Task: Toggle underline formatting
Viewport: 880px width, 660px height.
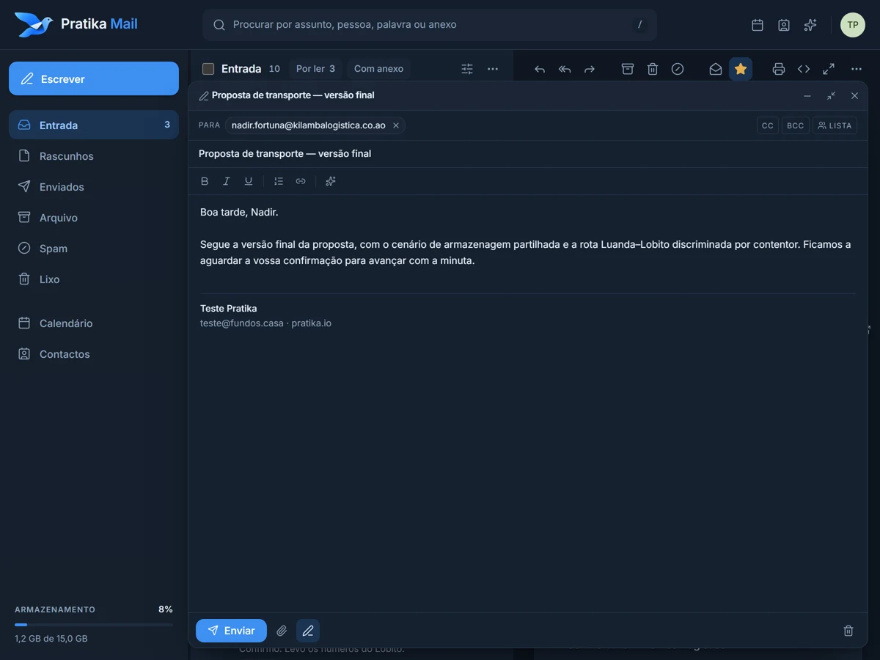Action: pos(249,181)
